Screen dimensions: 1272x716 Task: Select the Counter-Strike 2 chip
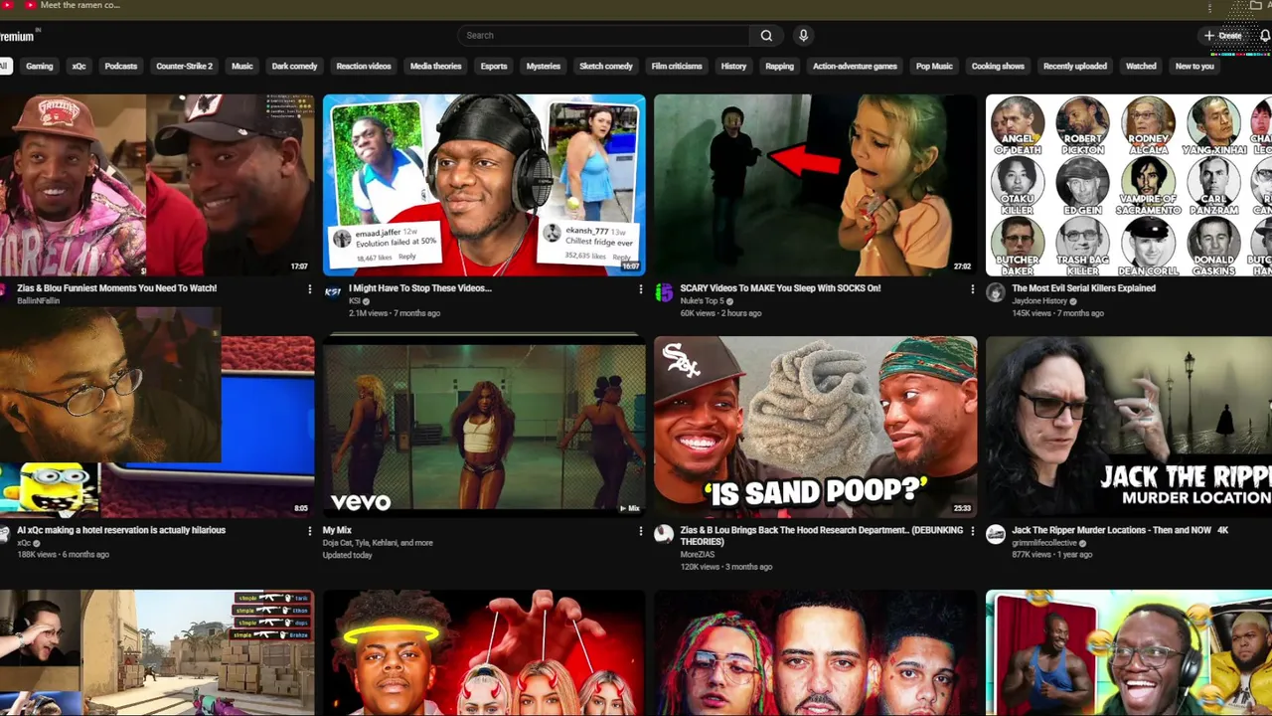185,67
